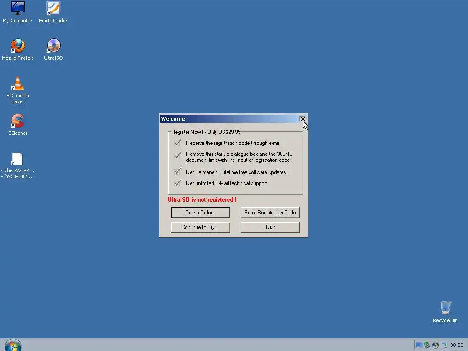The image size is (468, 351).
Task: Click the Quit button in Welcome dialog
Action: pyautogui.click(x=270, y=227)
